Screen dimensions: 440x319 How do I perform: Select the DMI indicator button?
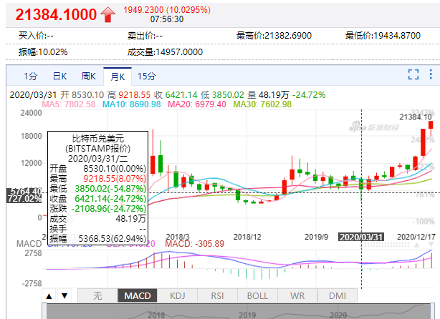(338, 295)
